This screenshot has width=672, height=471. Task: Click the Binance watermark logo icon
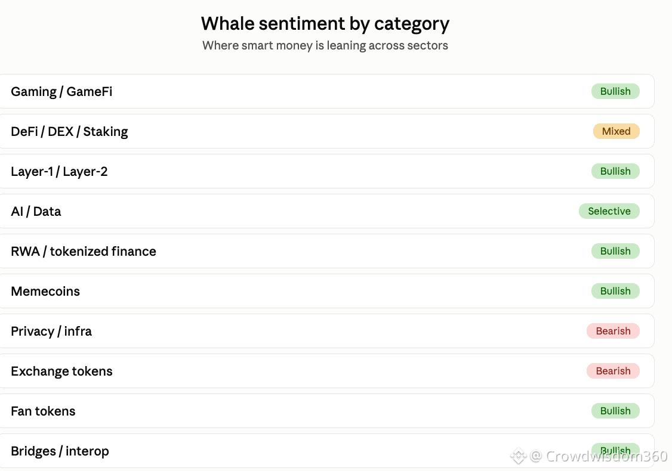click(518, 456)
